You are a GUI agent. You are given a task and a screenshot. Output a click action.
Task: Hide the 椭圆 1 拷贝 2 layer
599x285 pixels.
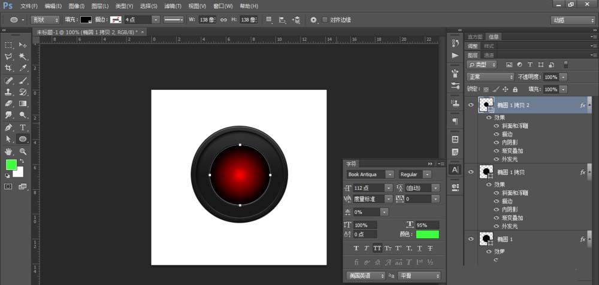pos(471,105)
